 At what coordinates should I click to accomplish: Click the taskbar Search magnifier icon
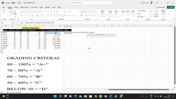60,96
